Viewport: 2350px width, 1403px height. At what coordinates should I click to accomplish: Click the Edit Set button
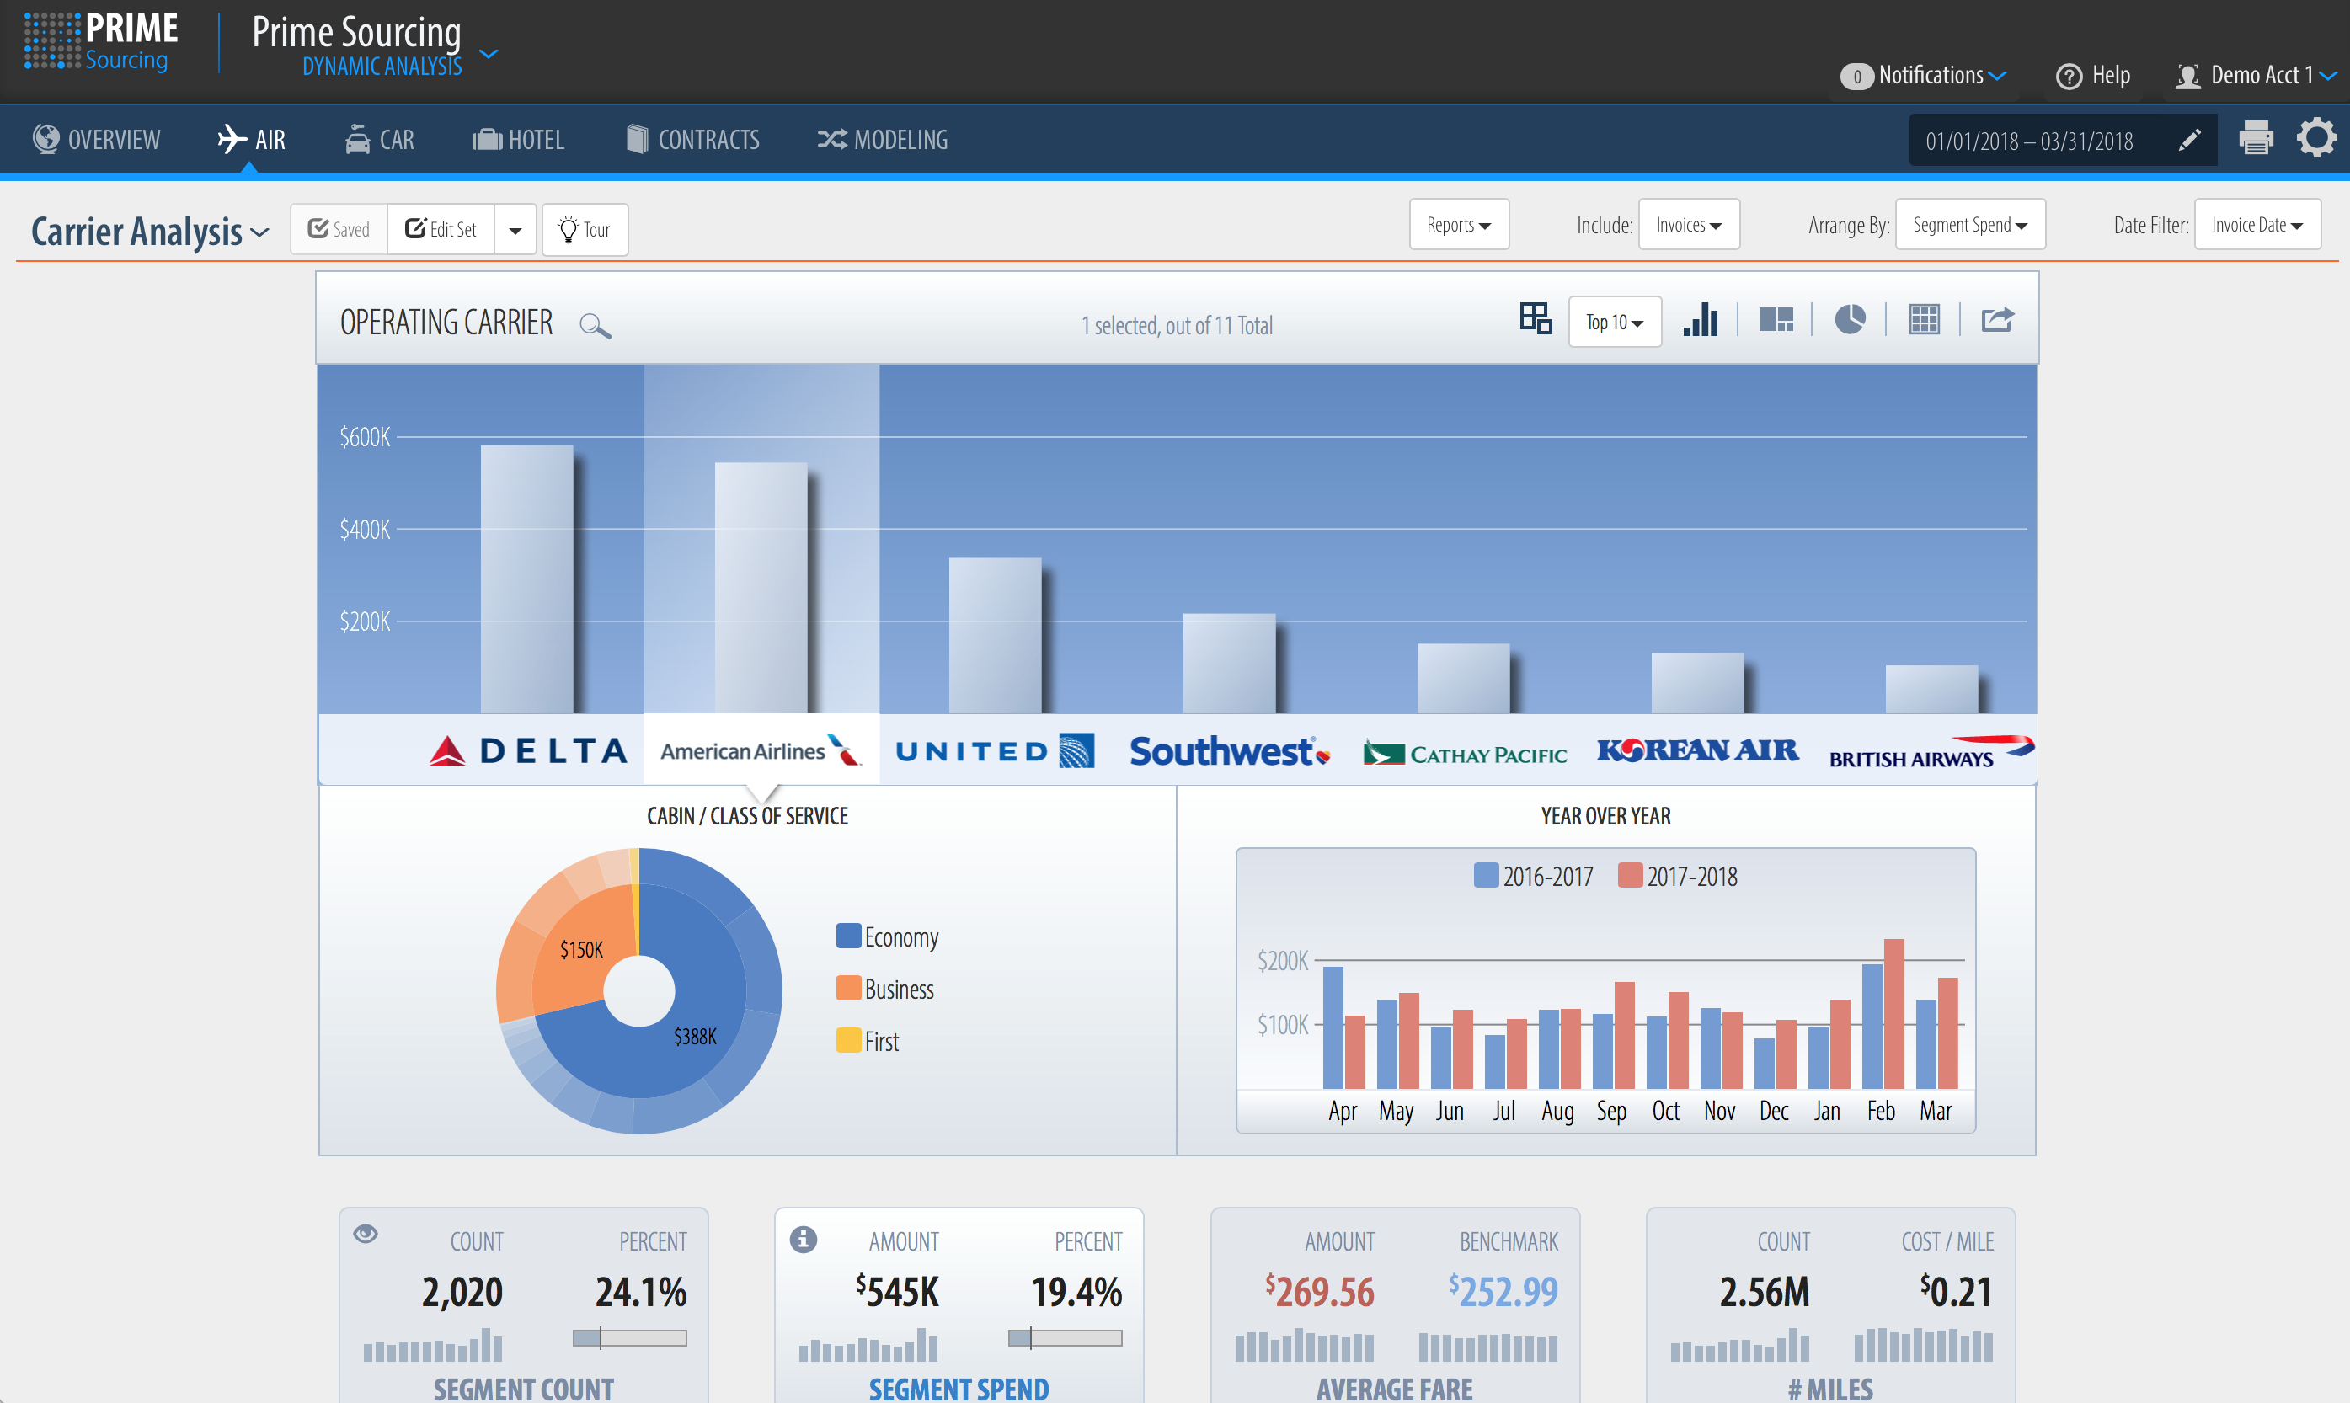pyautogui.click(x=441, y=230)
